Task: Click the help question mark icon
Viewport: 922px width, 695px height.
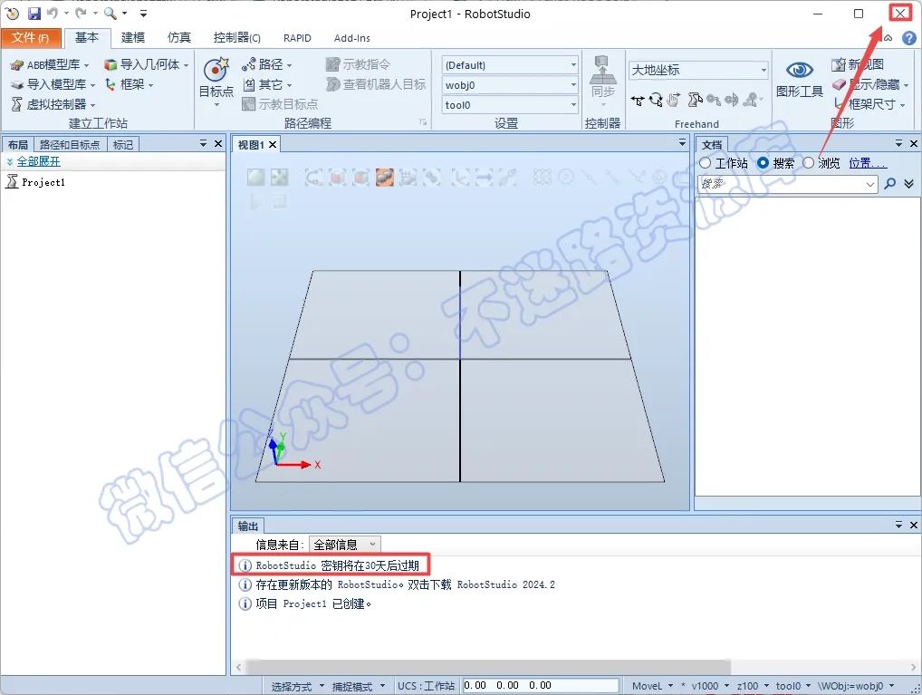Action: (x=908, y=38)
